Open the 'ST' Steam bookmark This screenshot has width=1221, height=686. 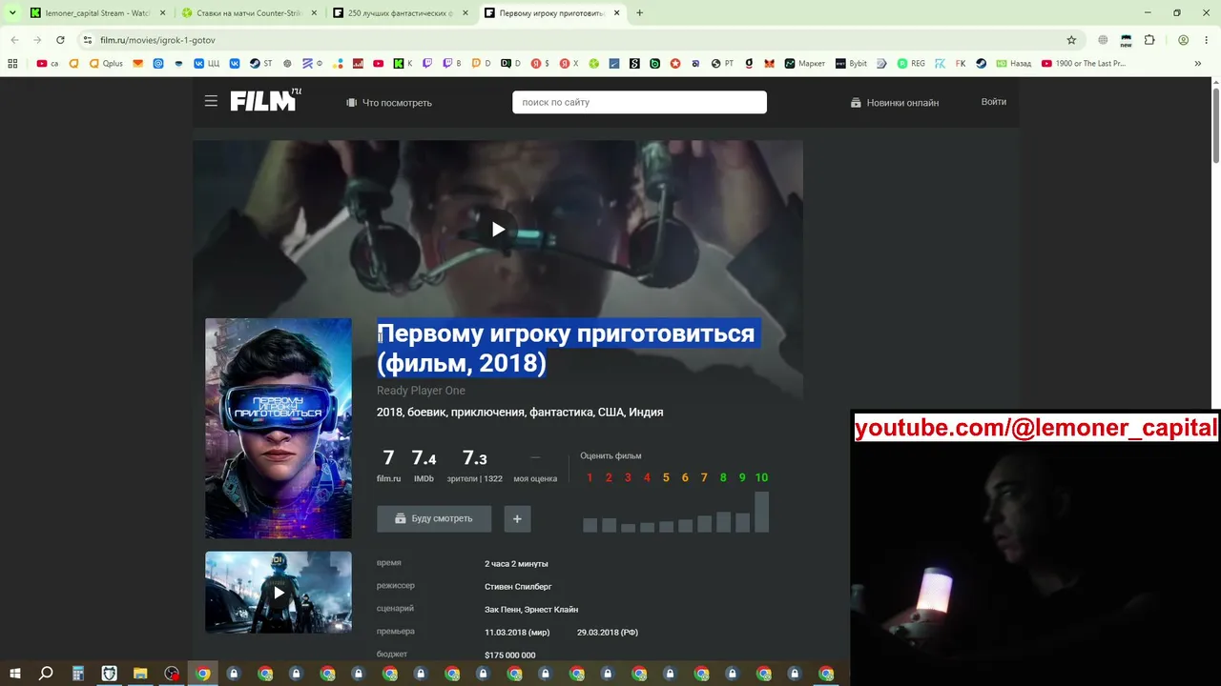click(261, 64)
